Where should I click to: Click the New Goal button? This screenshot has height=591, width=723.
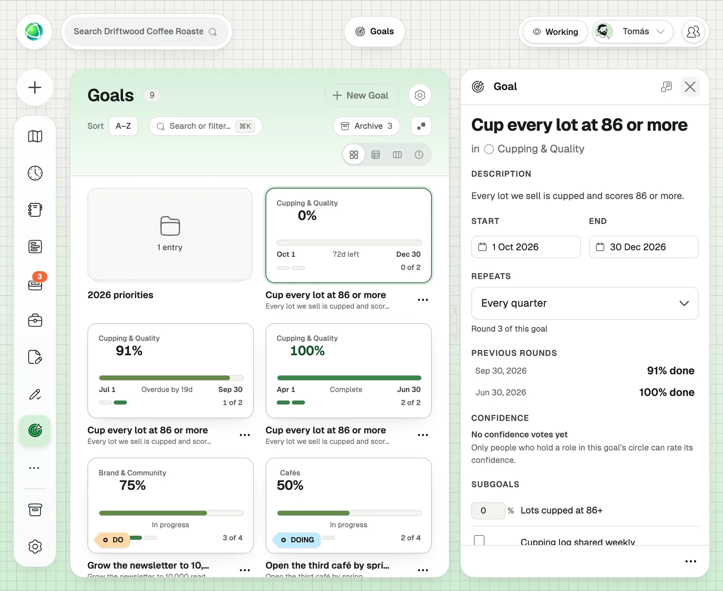click(x=361, y=95)
